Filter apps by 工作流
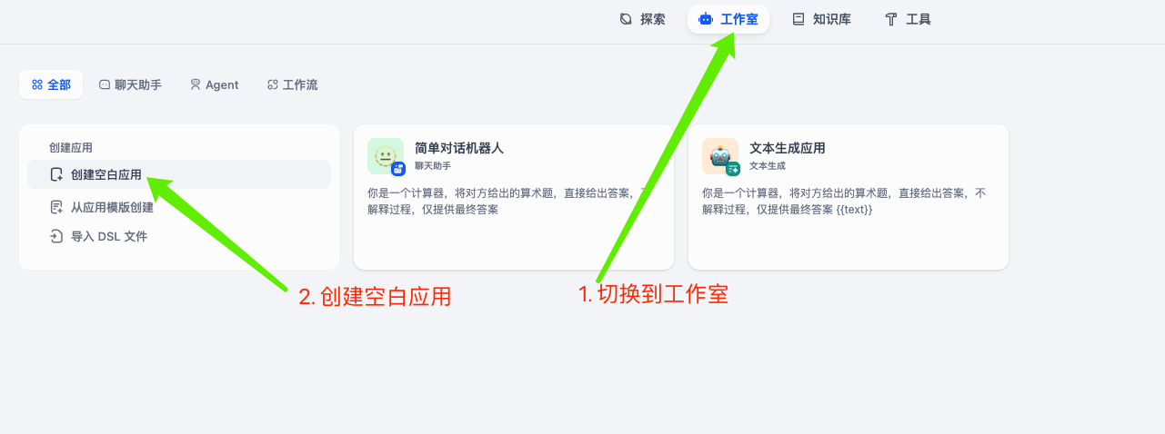 293,84
